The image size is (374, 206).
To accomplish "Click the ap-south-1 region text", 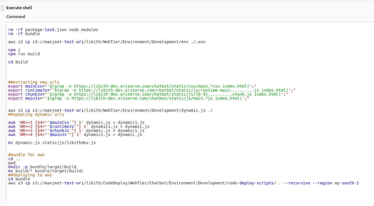I will coord(347,183).
